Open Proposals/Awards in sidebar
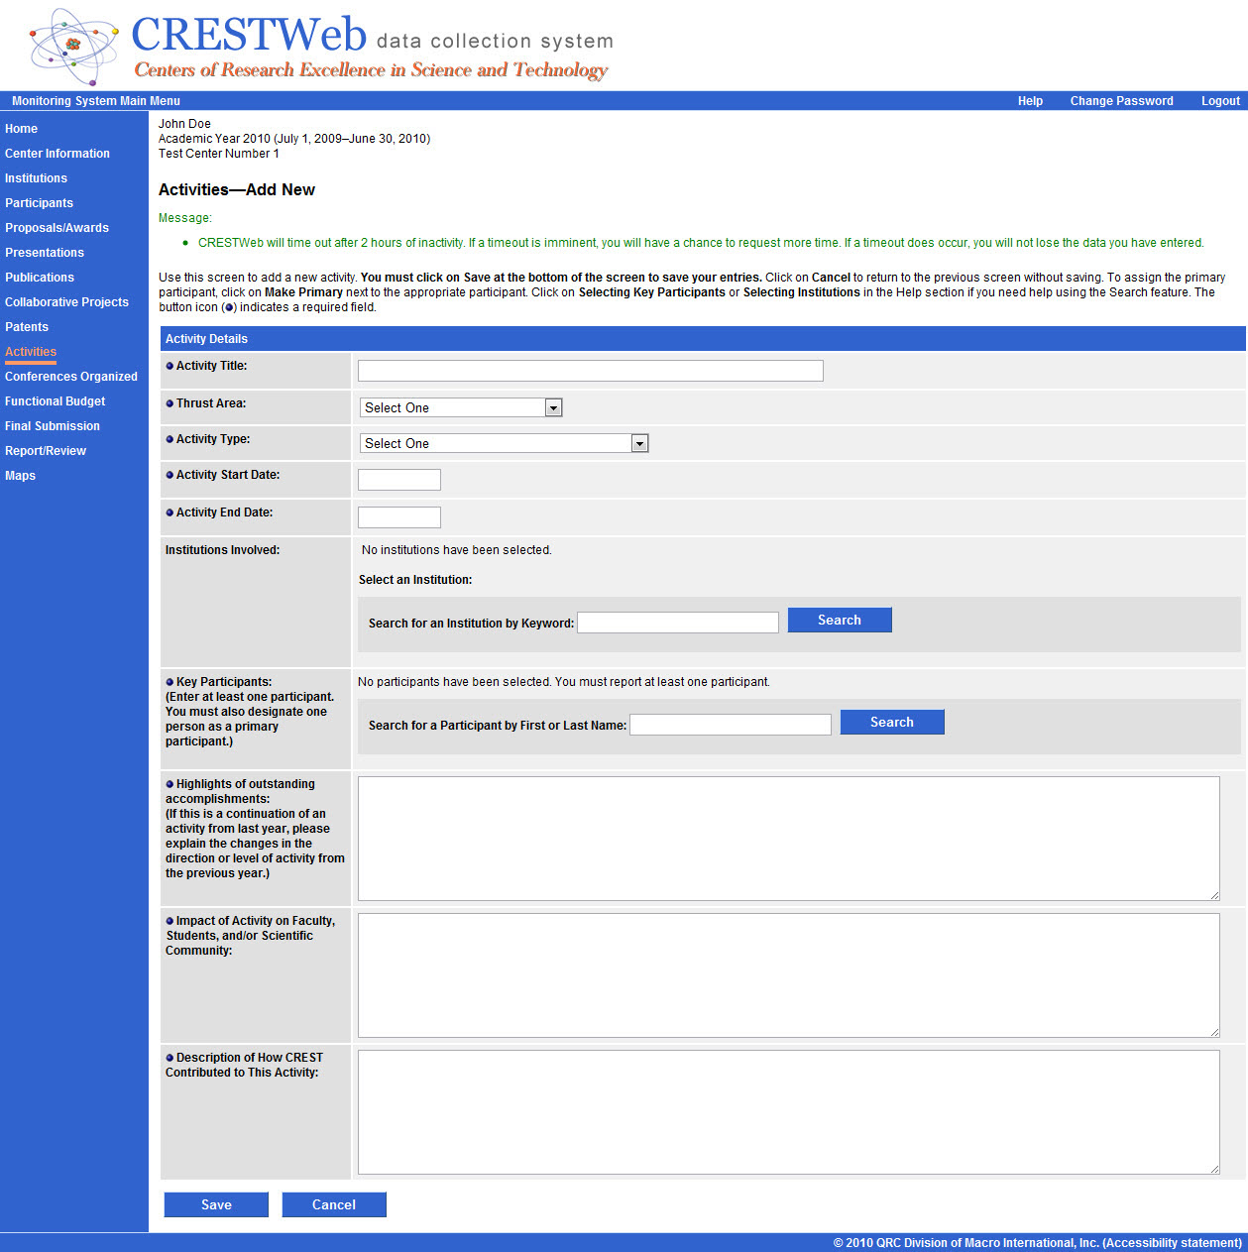Viewport: 1248px width, 1252px height. click(x=57, y=228)
